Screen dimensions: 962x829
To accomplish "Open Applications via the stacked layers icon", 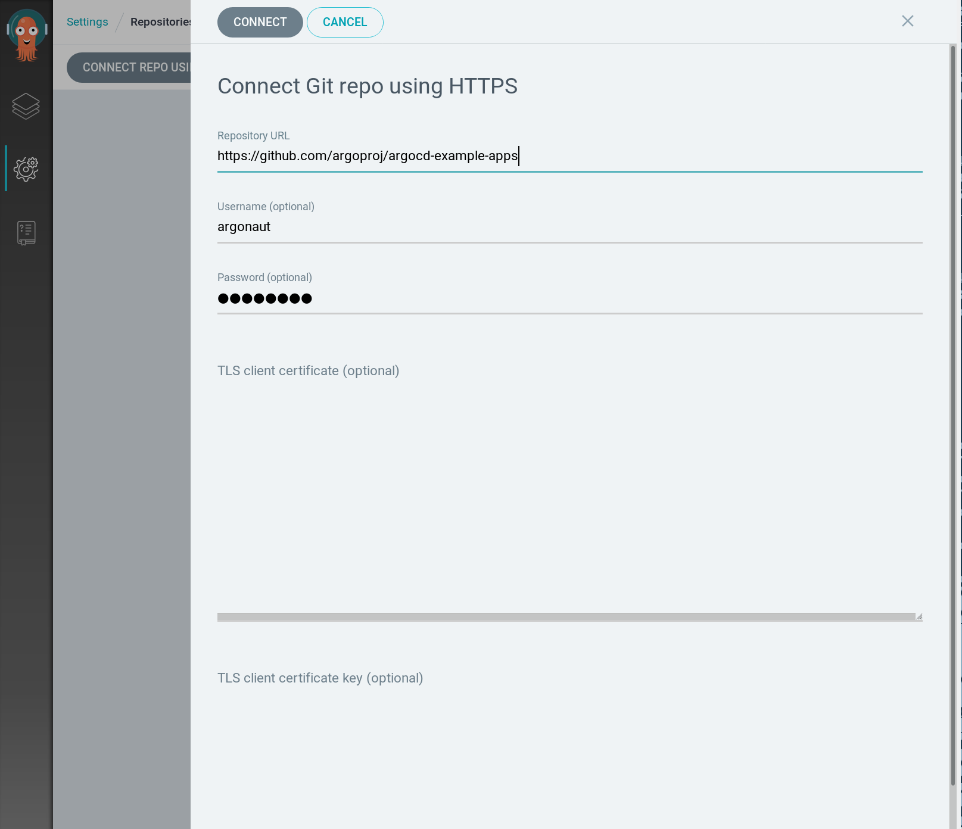I will click(x=26, y=107).
